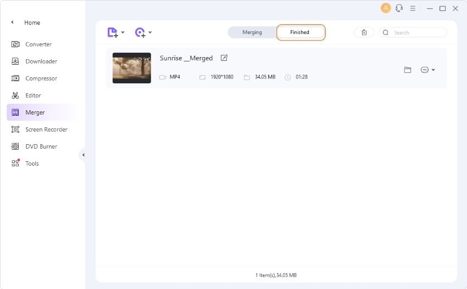Open the hamburger main menu
Screen dimensions: 467x289
click(x=413, y=8)
